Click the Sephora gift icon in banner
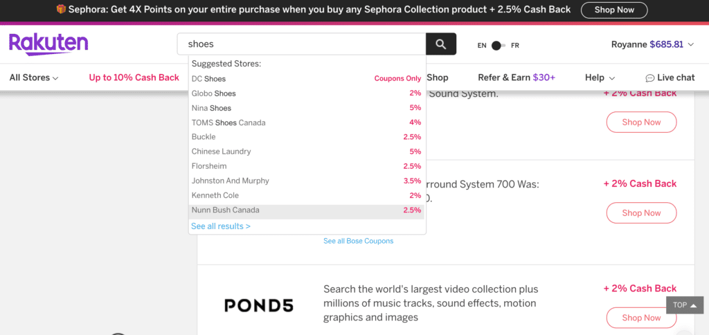The height and width of the screenshot is (335, 709). point(61,10)
